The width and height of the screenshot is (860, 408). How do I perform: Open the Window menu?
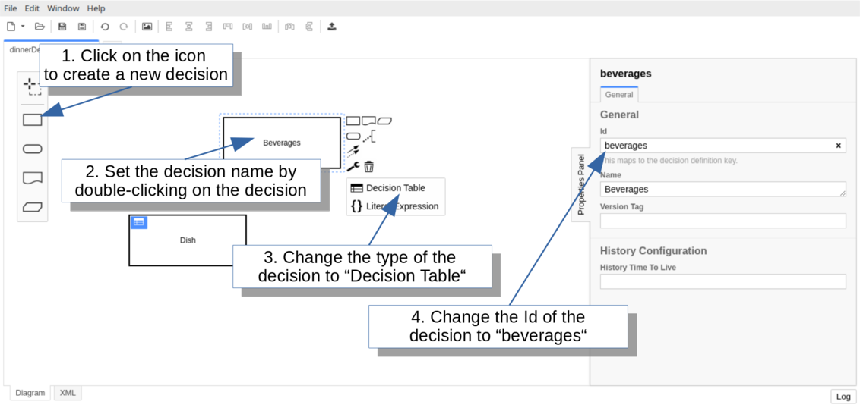tap(63, 8)
